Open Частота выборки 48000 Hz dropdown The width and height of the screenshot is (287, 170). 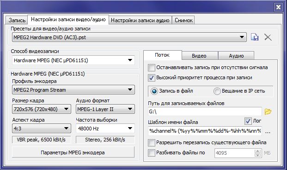pos(105,129)
